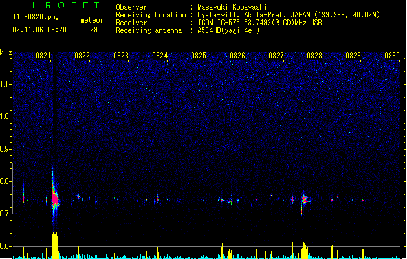Click the 0.6 kHz axis label

(x=6, y=246)
